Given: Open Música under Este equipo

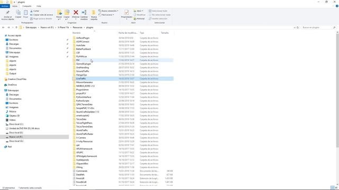Looking at the screenshot, I should tap(13, 111).
